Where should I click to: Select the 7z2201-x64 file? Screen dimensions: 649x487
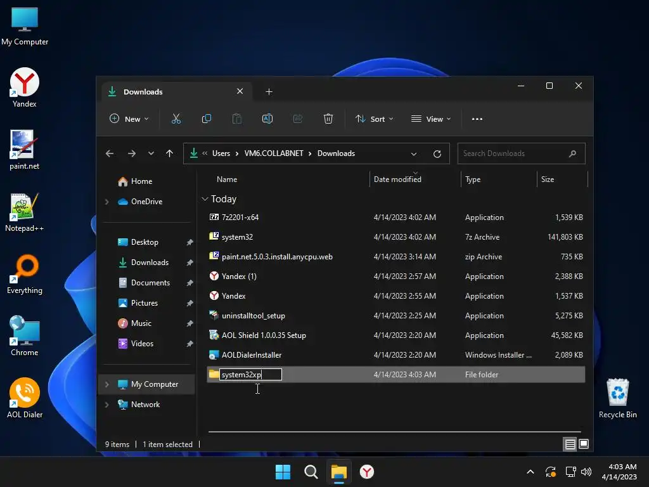(395, 218)
